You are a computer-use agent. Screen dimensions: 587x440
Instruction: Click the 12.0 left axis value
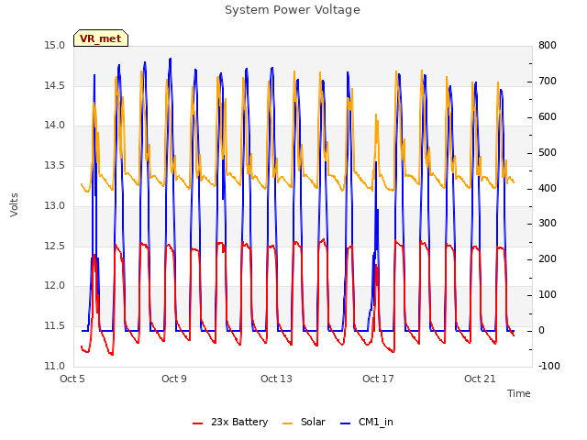(x=55, y=286)
